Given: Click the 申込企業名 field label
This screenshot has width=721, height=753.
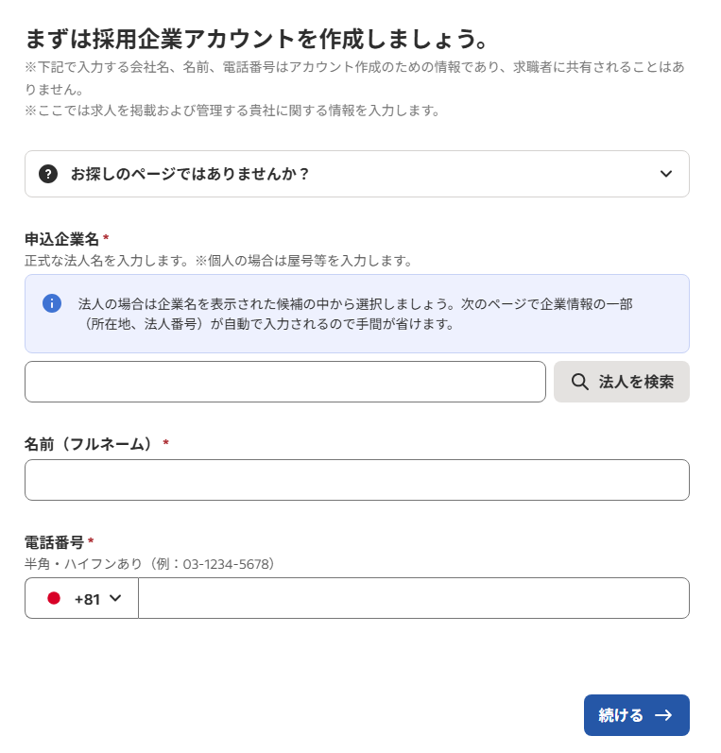Looking at the screenshot, I should pyautogui.click(x=61, y=239).
